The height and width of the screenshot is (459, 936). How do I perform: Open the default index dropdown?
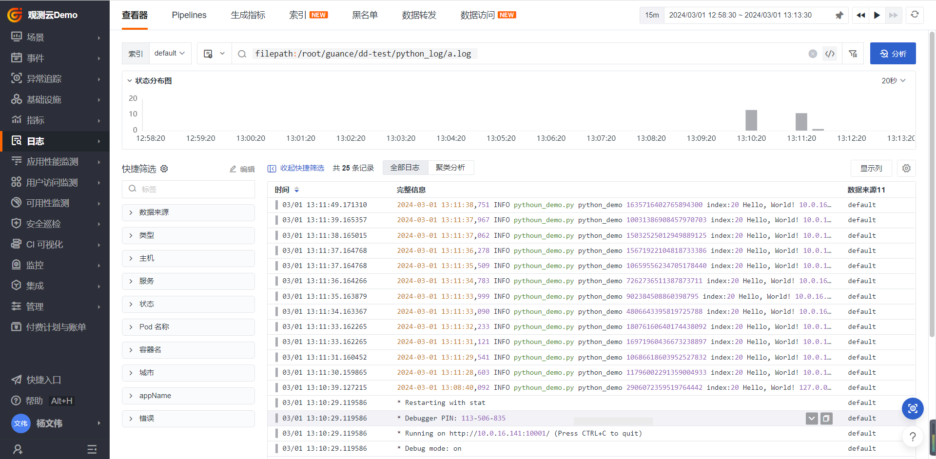(x=170, y=53)
